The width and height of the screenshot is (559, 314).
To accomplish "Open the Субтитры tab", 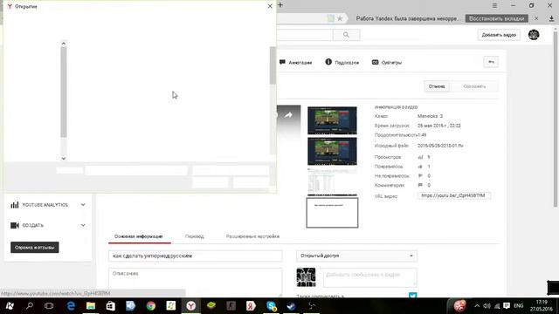I will [387, 62].
